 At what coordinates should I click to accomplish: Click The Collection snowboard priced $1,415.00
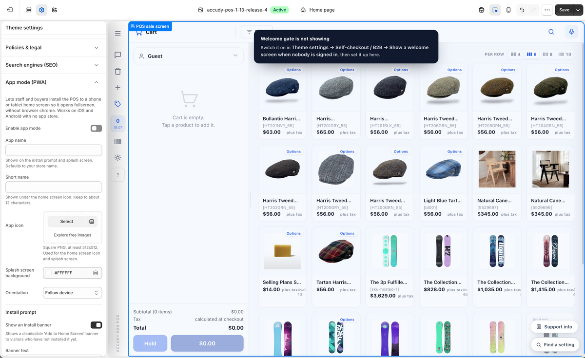550,267
